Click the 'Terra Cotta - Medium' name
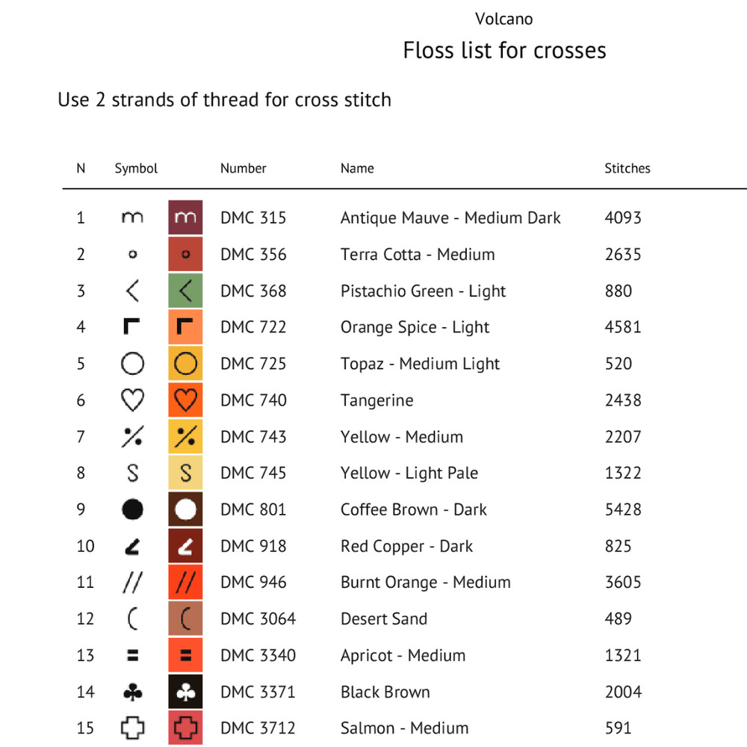Screen dimensions: 747x747 tap(417, 254)
